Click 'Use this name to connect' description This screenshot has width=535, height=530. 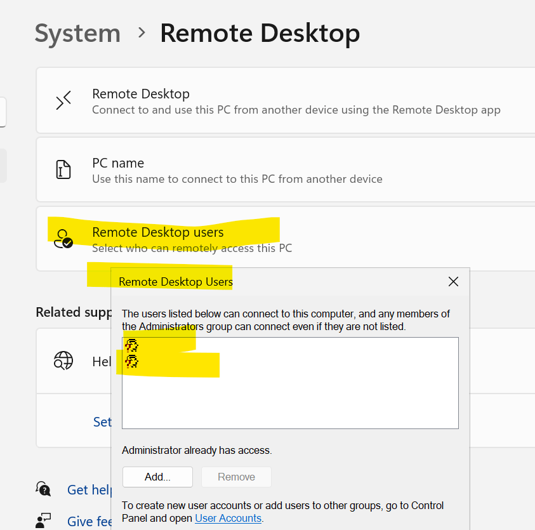click(x=237, y=179)
